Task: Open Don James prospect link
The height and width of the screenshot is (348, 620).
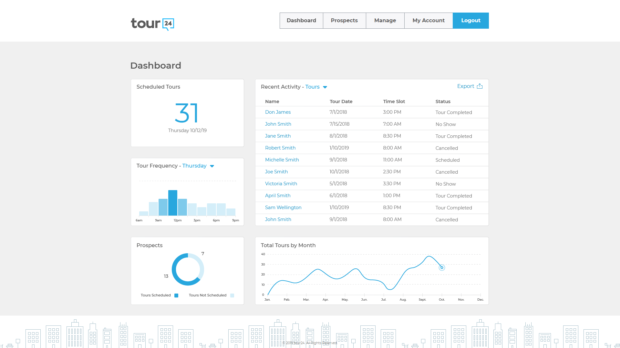Action: (278, 112)
